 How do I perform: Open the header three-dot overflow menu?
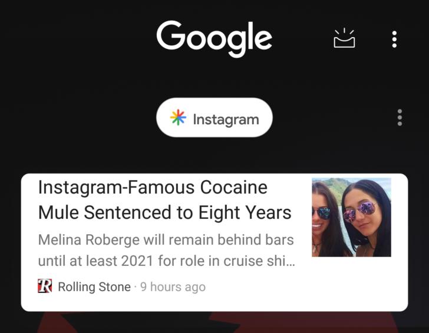394,39
